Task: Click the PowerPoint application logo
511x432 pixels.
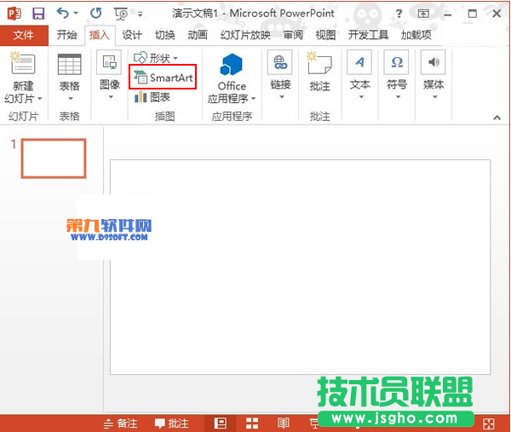Action: coord(14,14)
